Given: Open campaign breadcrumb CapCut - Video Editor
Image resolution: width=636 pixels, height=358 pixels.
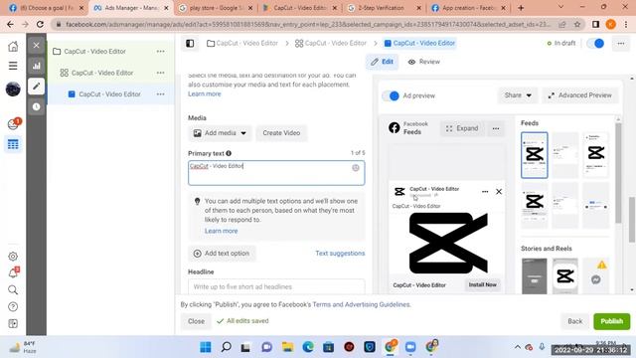Looking at the screenshot, I should [x=242, y=43].
